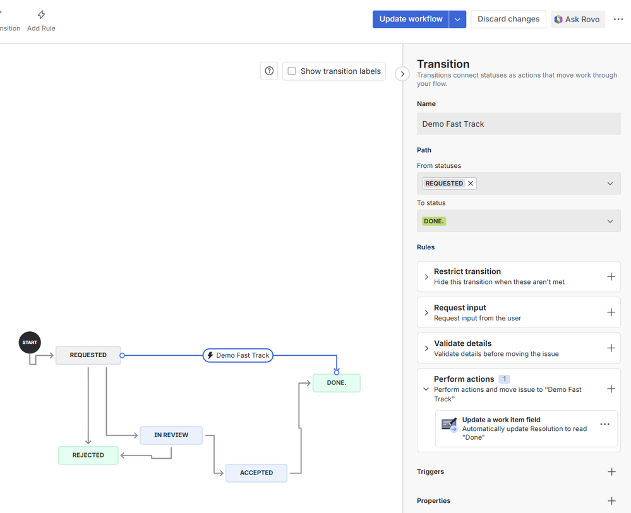Open options menu for Update a work item field
The height and width of the screenshot is (513, 631).
[604, 423]
